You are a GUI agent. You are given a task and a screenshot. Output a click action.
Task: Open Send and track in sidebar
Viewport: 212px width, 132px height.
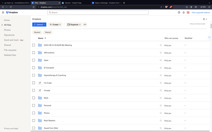[11, 40]
